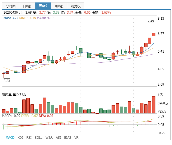The width and height of the screenshot is (172, 145).
Task: Switch to the 分时图 tab
Action: (10, 6)
